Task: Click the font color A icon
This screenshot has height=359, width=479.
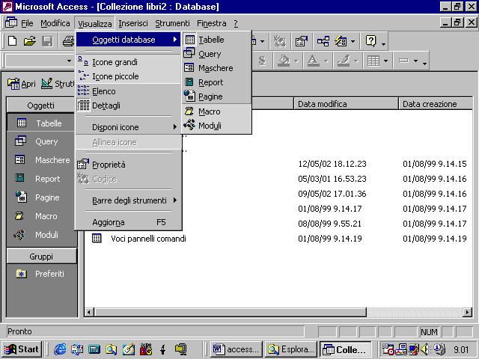Action: (x=313, y=61)
